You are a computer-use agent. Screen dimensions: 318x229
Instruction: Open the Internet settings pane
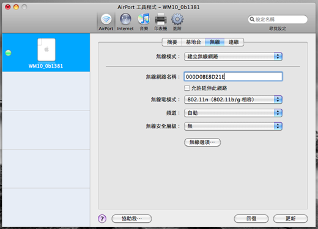(x=125, y=22)
